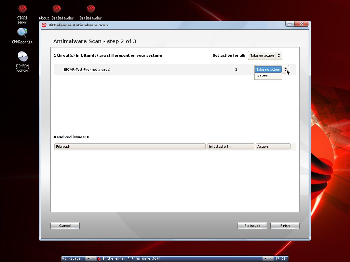Select the BitDefender Antimalware Scan taskbar entry
350x262 pixels.
tap(179, 259)
